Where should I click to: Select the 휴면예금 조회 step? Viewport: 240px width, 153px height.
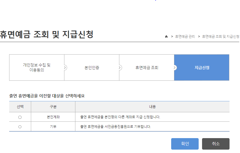click(x=147, y=67)
